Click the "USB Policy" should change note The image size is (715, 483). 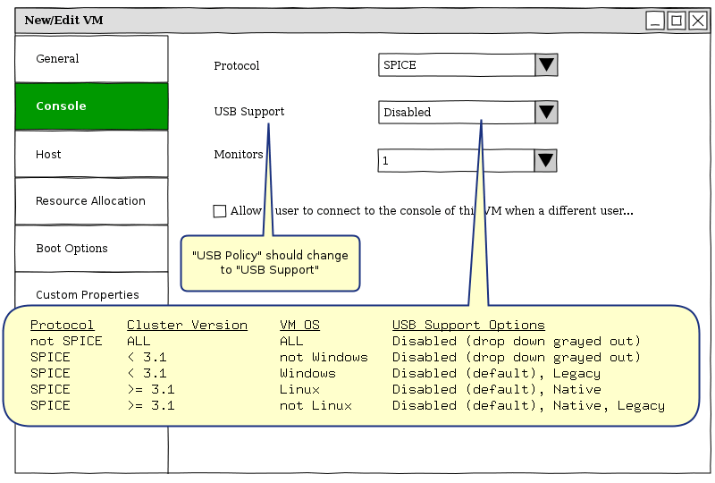tap(270, 263)
